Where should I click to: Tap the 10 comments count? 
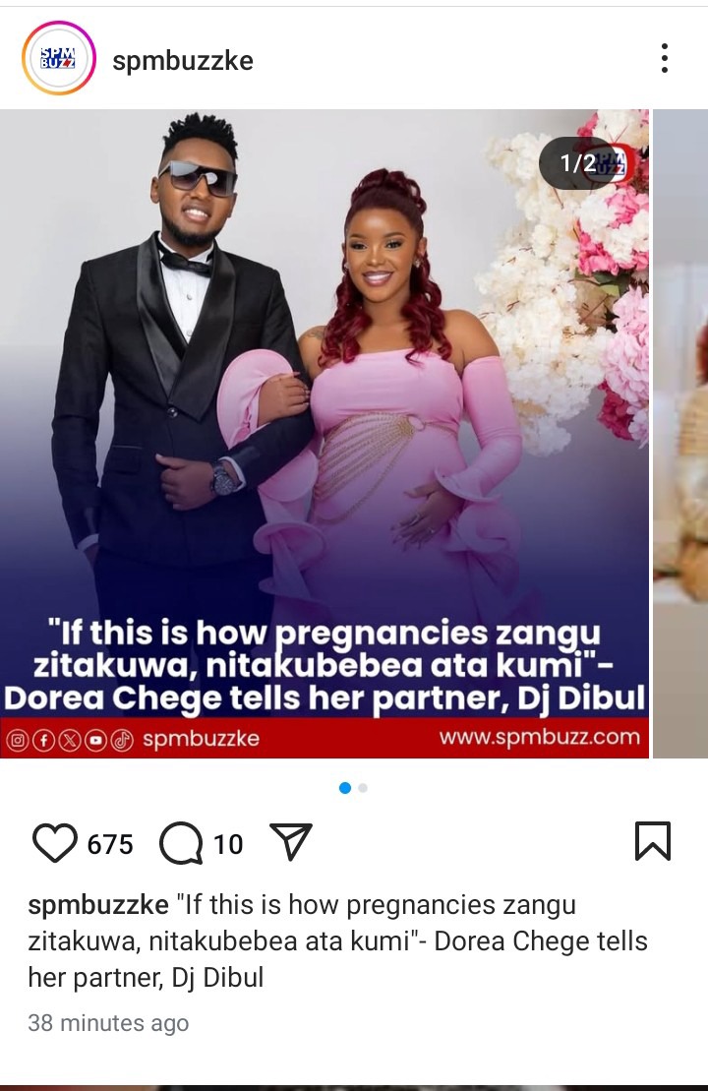point(228,844)
